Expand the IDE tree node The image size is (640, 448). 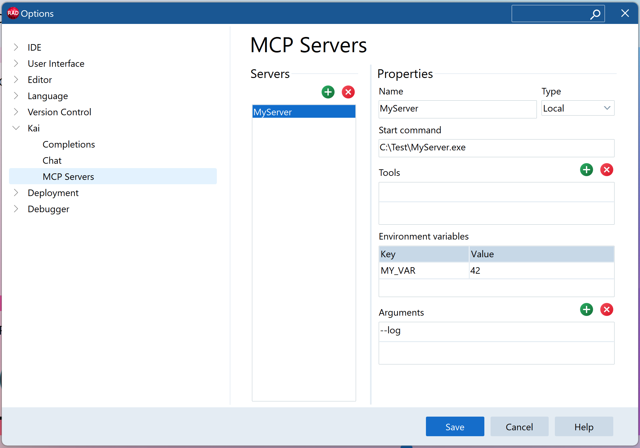click(x=16, y=47)
